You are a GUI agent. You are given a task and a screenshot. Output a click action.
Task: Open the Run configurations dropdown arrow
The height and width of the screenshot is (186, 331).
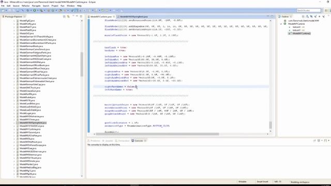38,10
